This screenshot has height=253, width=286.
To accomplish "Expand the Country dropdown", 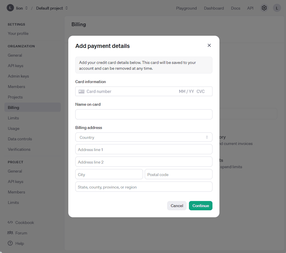I will click(144, 137).
